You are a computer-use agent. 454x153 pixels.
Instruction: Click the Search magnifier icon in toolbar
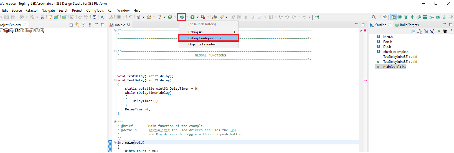pos(374,17)
